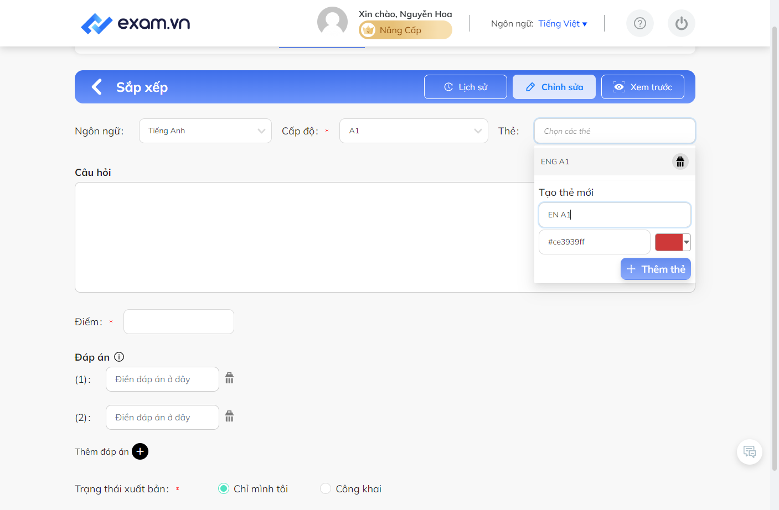779x510 pixels.
Task: Show info tooltip next to Đáp án
Action: click(119, 357)
